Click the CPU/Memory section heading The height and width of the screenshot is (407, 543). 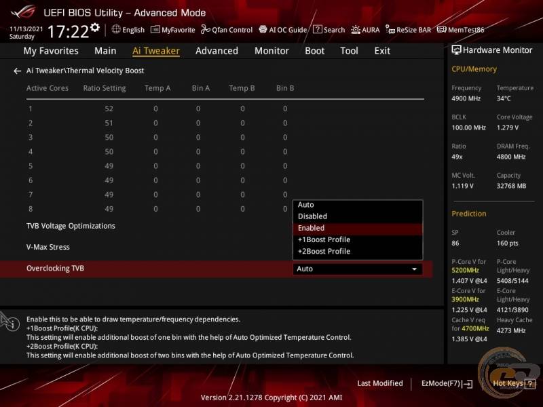[474, 69]
